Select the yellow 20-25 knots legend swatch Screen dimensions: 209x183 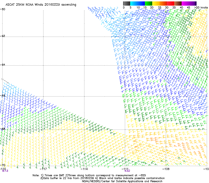pos(156,3)
